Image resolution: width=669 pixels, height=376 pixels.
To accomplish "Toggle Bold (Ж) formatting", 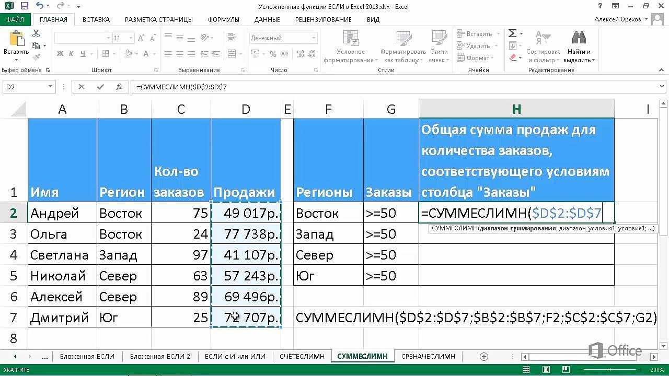I will [60, 53].
